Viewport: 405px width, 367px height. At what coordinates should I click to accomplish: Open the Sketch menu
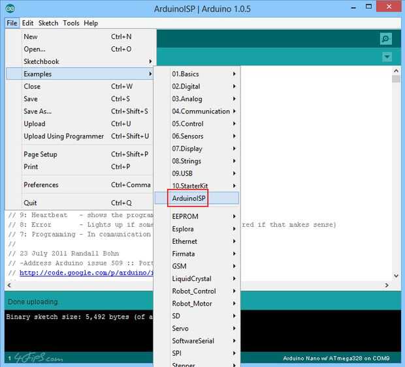point(48,23)
